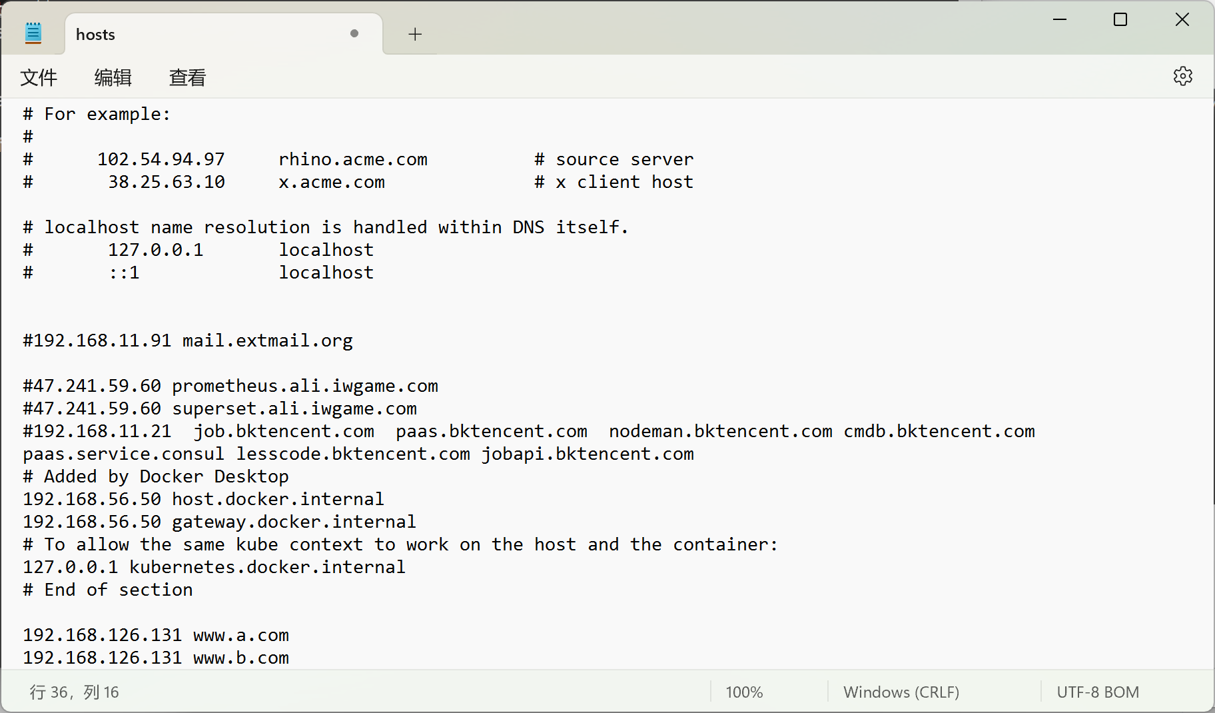This screenshot has width=1215, height=713.
Task: Click the mail.extmail.org commented line
Action: tap(188, 341)
